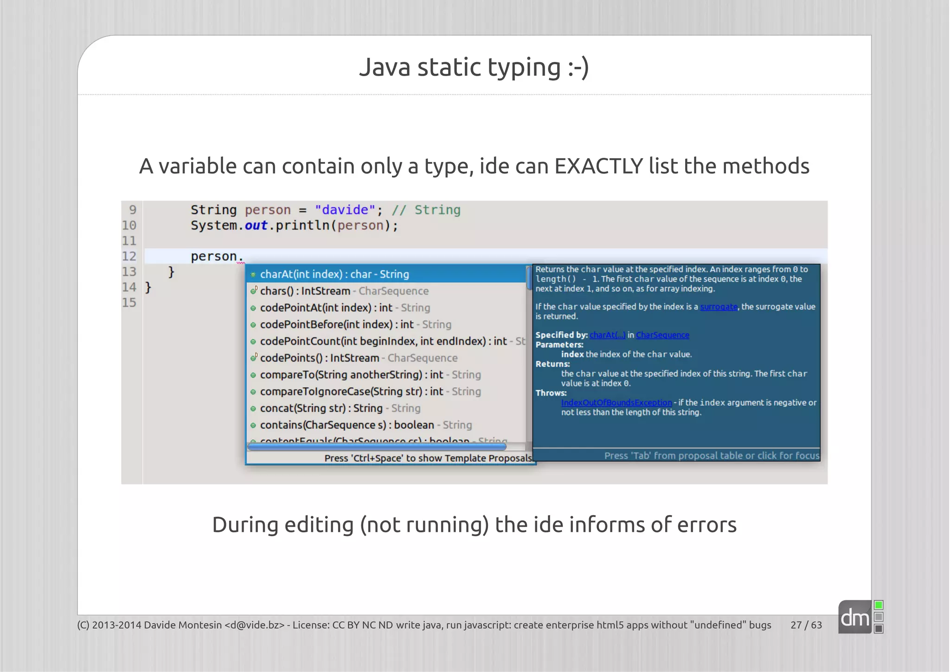Click the '// String' comment on line 9
950x672 pixels.
point(426,210)
